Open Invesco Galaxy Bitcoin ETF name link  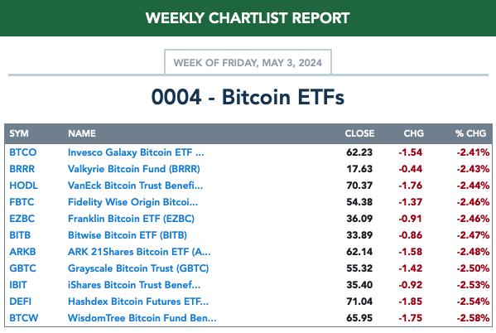click(136, 152)
